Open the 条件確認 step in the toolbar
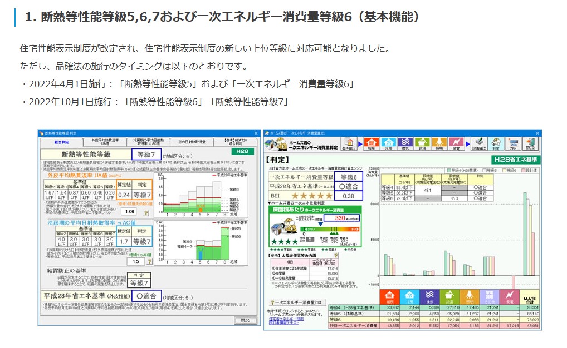The width and height of the screenshot is (567, 348). tap(349, 143)
